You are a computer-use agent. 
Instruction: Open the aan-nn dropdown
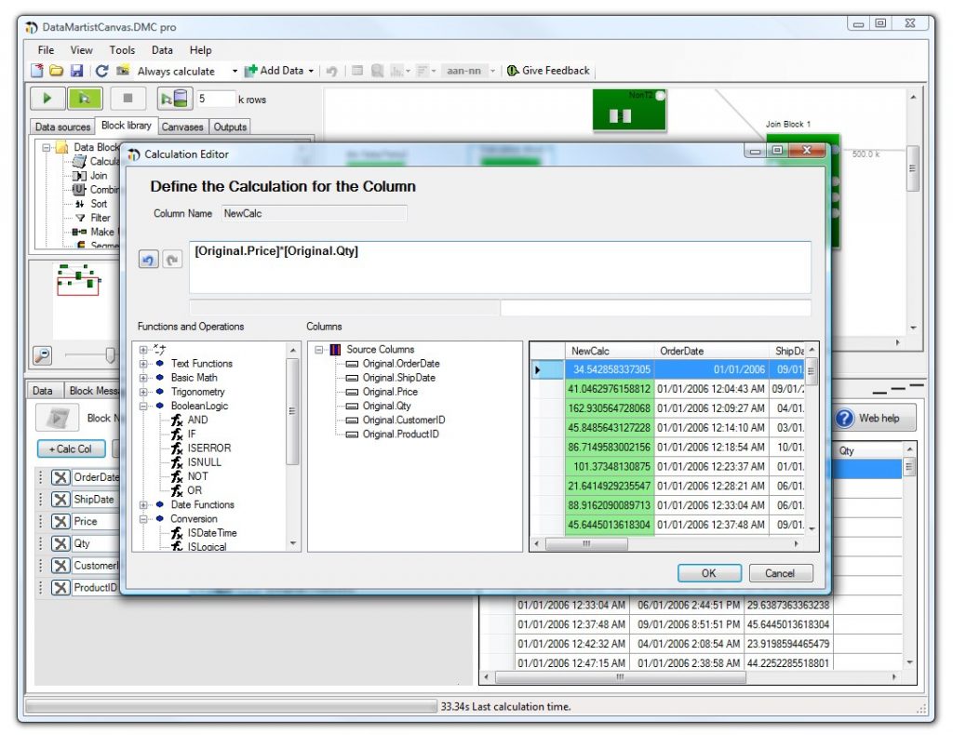point(493,71)
